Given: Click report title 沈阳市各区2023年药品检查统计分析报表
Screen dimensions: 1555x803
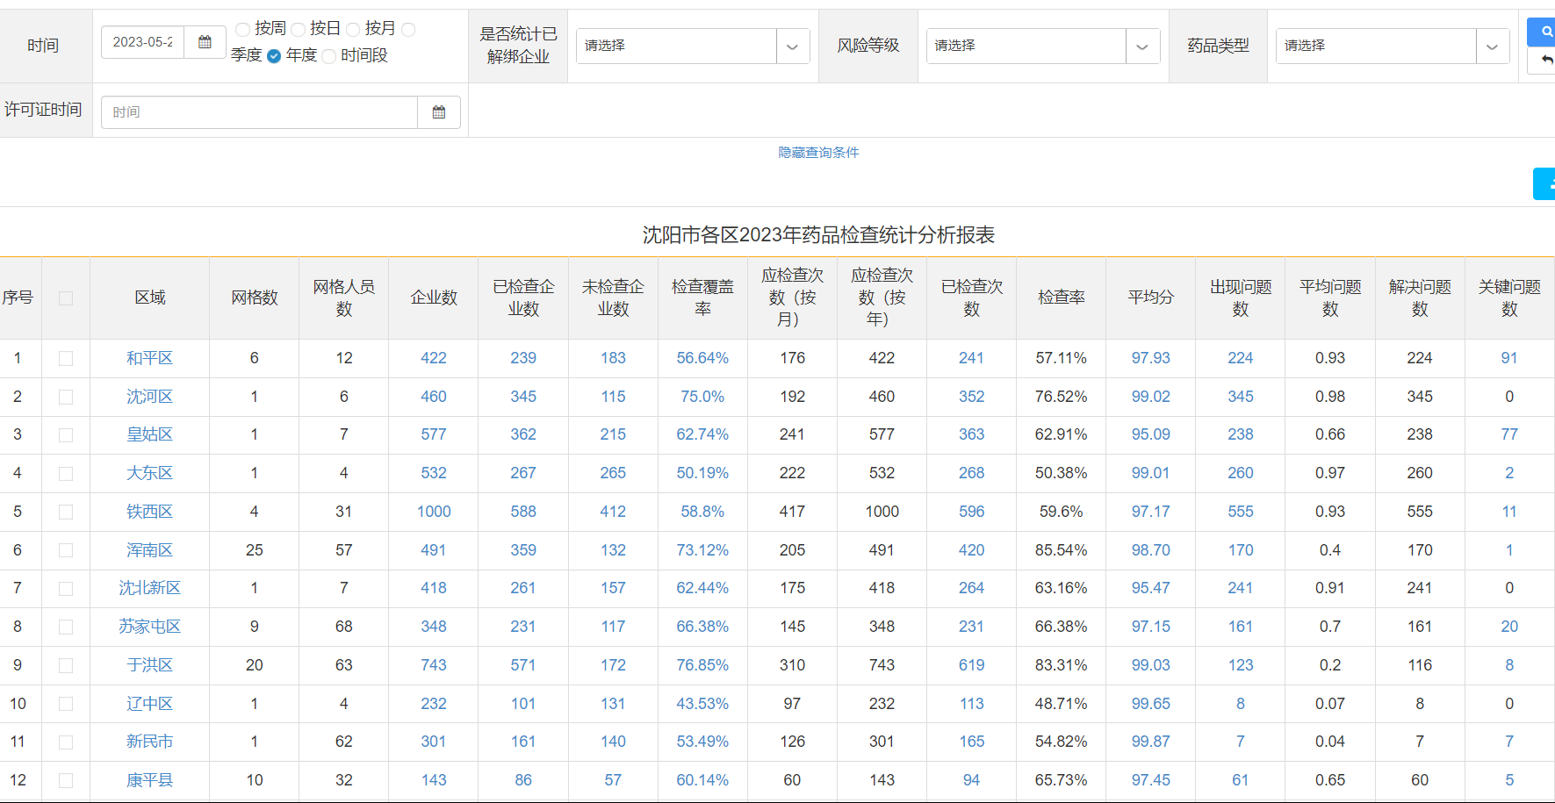Looking at the screenshot, I should click(818, 235).
